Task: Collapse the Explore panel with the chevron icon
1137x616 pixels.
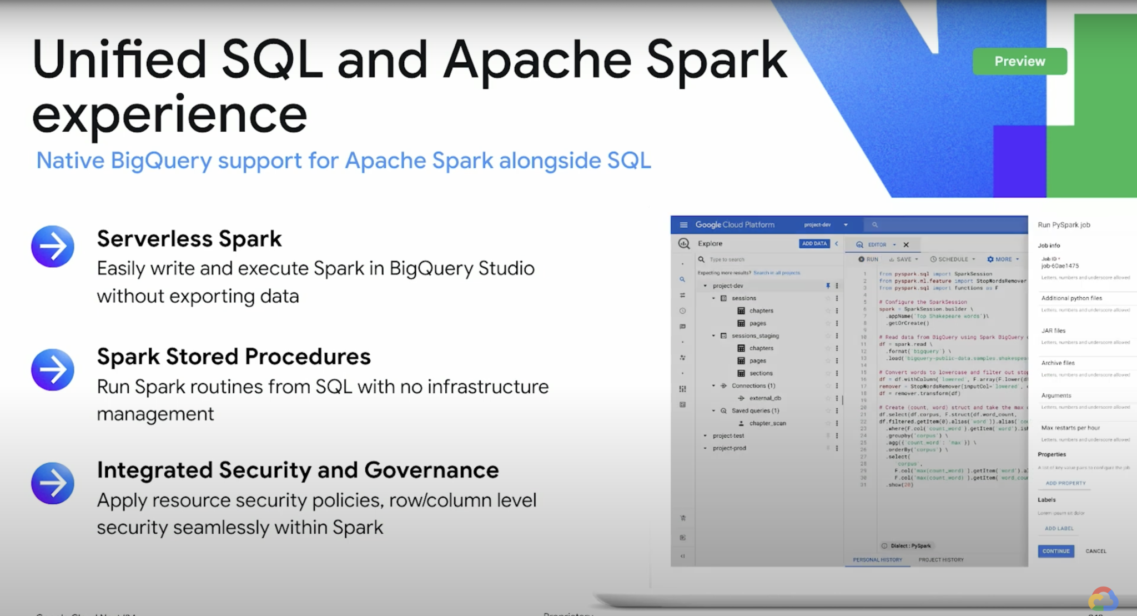Action: click(x=837, y=244)
